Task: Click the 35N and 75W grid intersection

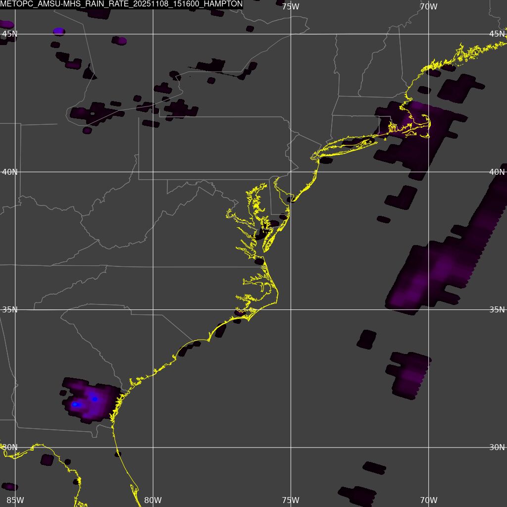Action: [x=290, y=309]
